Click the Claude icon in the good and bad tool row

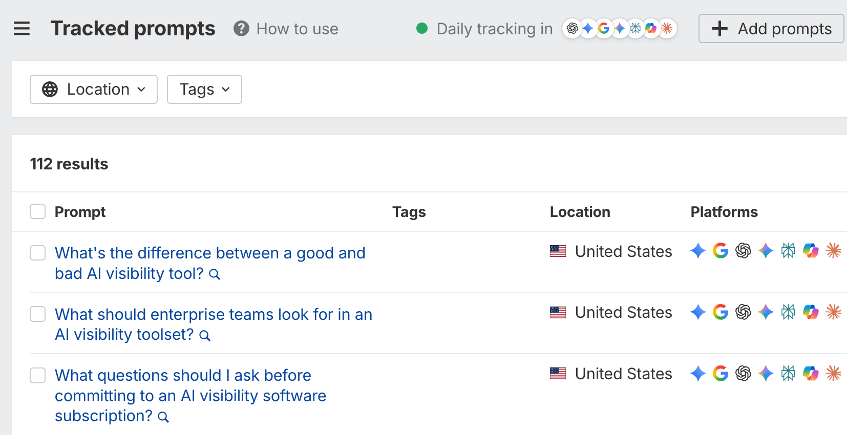click(834, 251)
